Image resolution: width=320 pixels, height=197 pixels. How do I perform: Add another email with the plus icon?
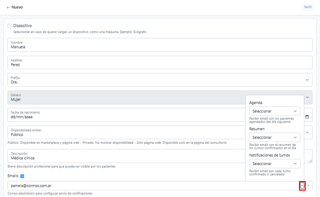22,176
